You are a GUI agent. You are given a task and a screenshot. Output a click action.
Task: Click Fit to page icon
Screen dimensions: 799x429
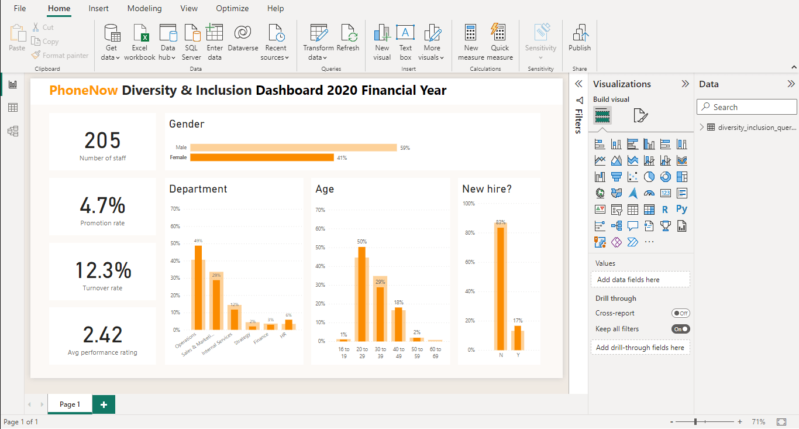781,421
